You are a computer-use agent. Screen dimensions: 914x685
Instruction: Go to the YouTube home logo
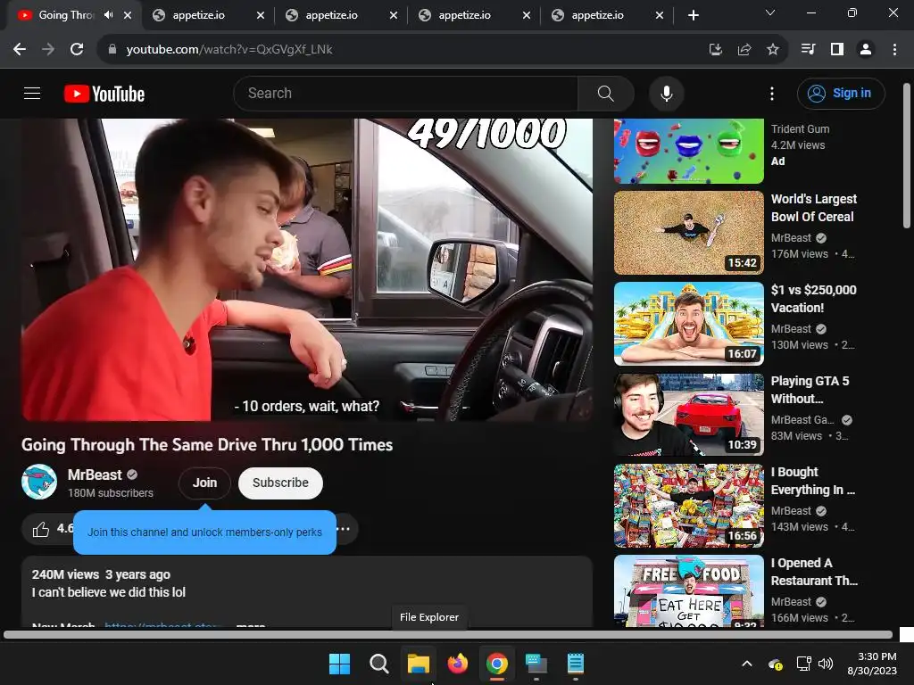(104, 94)
